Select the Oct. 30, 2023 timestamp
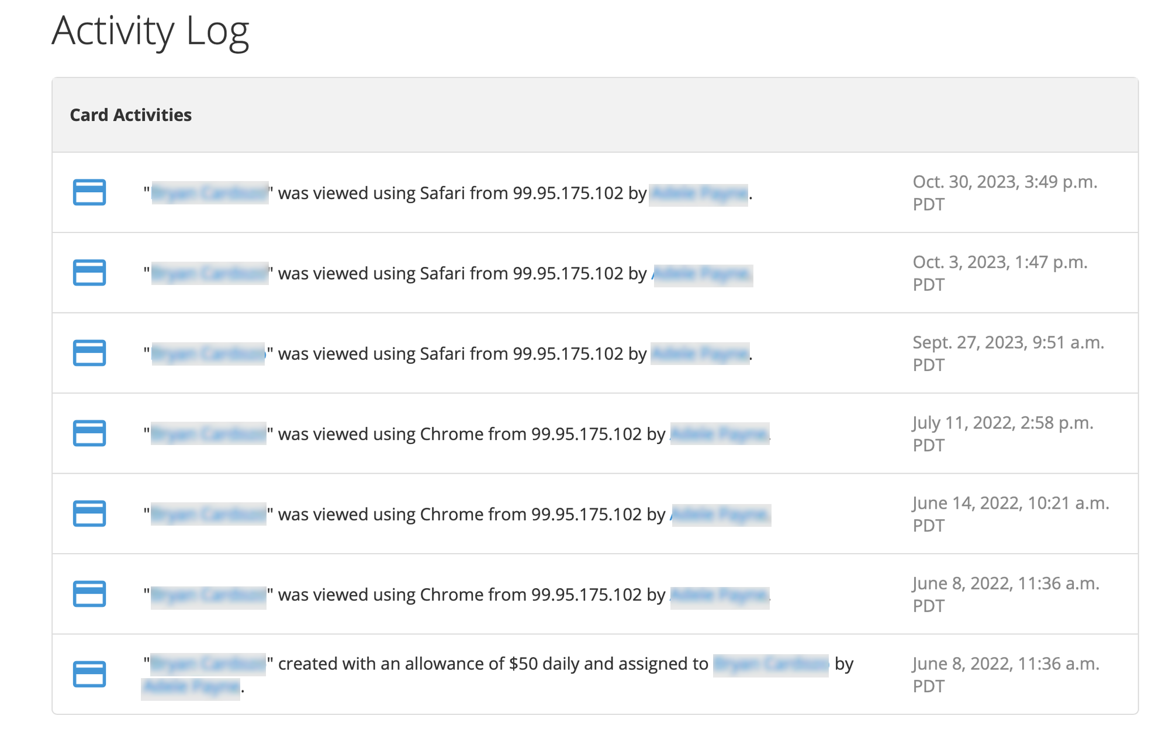Screen dimensions: 1169x733 (x=1006, y=193)
